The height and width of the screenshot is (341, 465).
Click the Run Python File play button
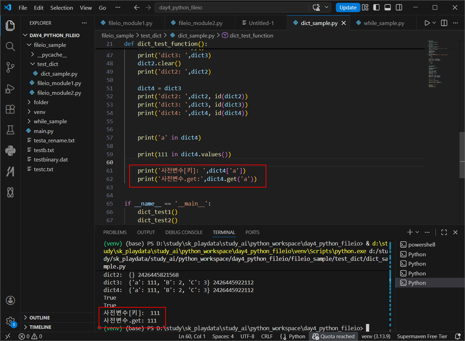[x=427, y=23]
